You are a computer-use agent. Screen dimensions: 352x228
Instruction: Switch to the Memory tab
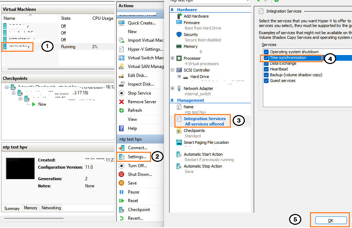click(31, 208)
